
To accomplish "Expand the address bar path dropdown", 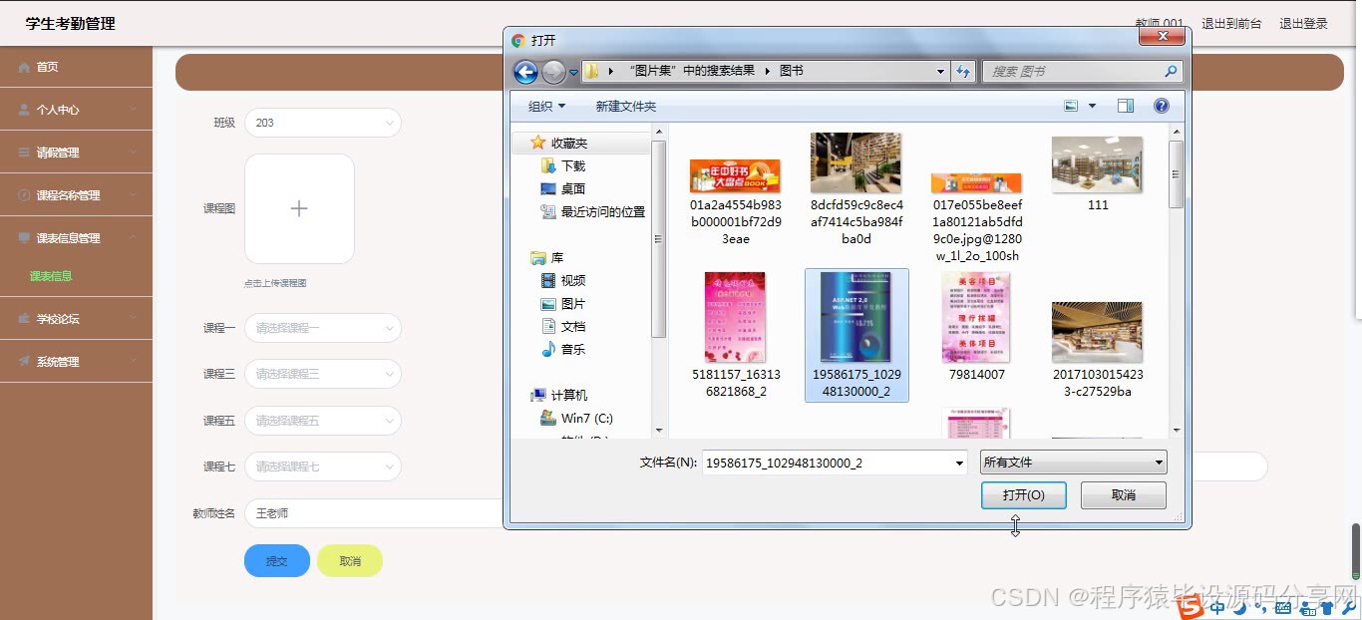I will click(x=940, y=72).
